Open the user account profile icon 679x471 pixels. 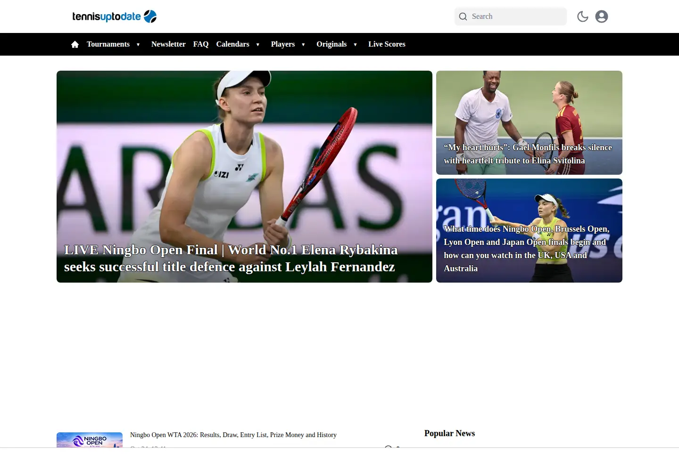pos(602,16)
